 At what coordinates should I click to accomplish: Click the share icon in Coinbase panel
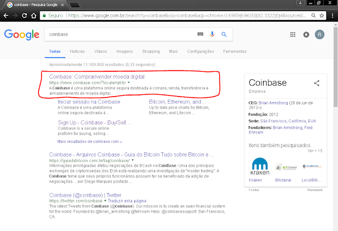pos(317,83)
